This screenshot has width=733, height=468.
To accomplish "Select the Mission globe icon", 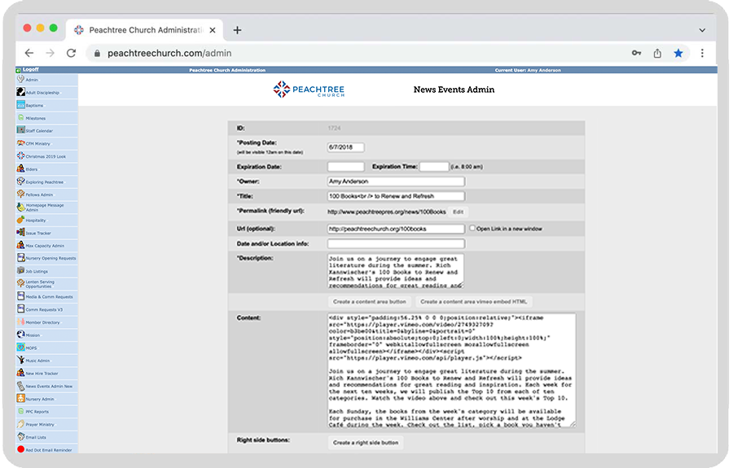I will click(x=20, y=335).
